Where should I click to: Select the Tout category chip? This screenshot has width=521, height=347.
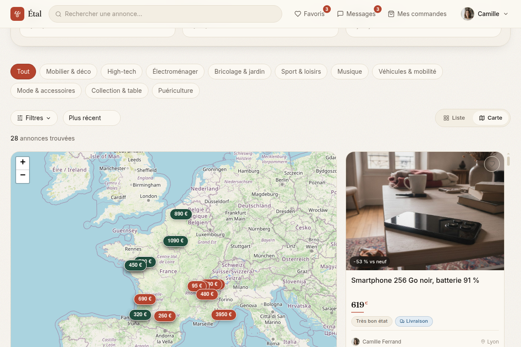[x=23, y=72]
